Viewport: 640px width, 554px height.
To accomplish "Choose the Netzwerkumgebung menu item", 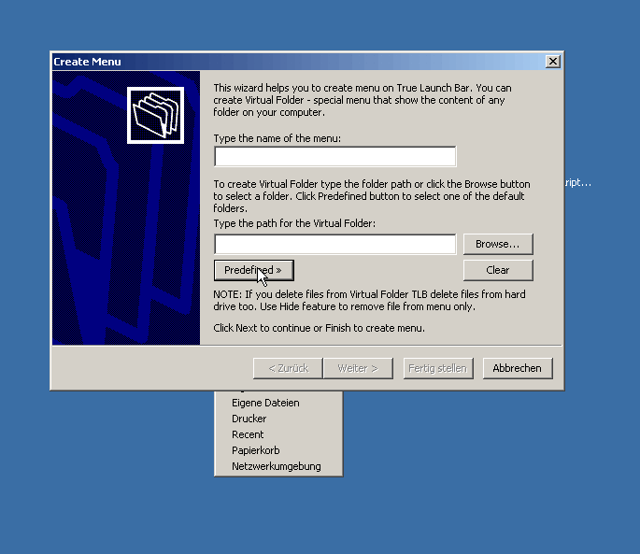I will pyautogui.click(x=277, y=466).
